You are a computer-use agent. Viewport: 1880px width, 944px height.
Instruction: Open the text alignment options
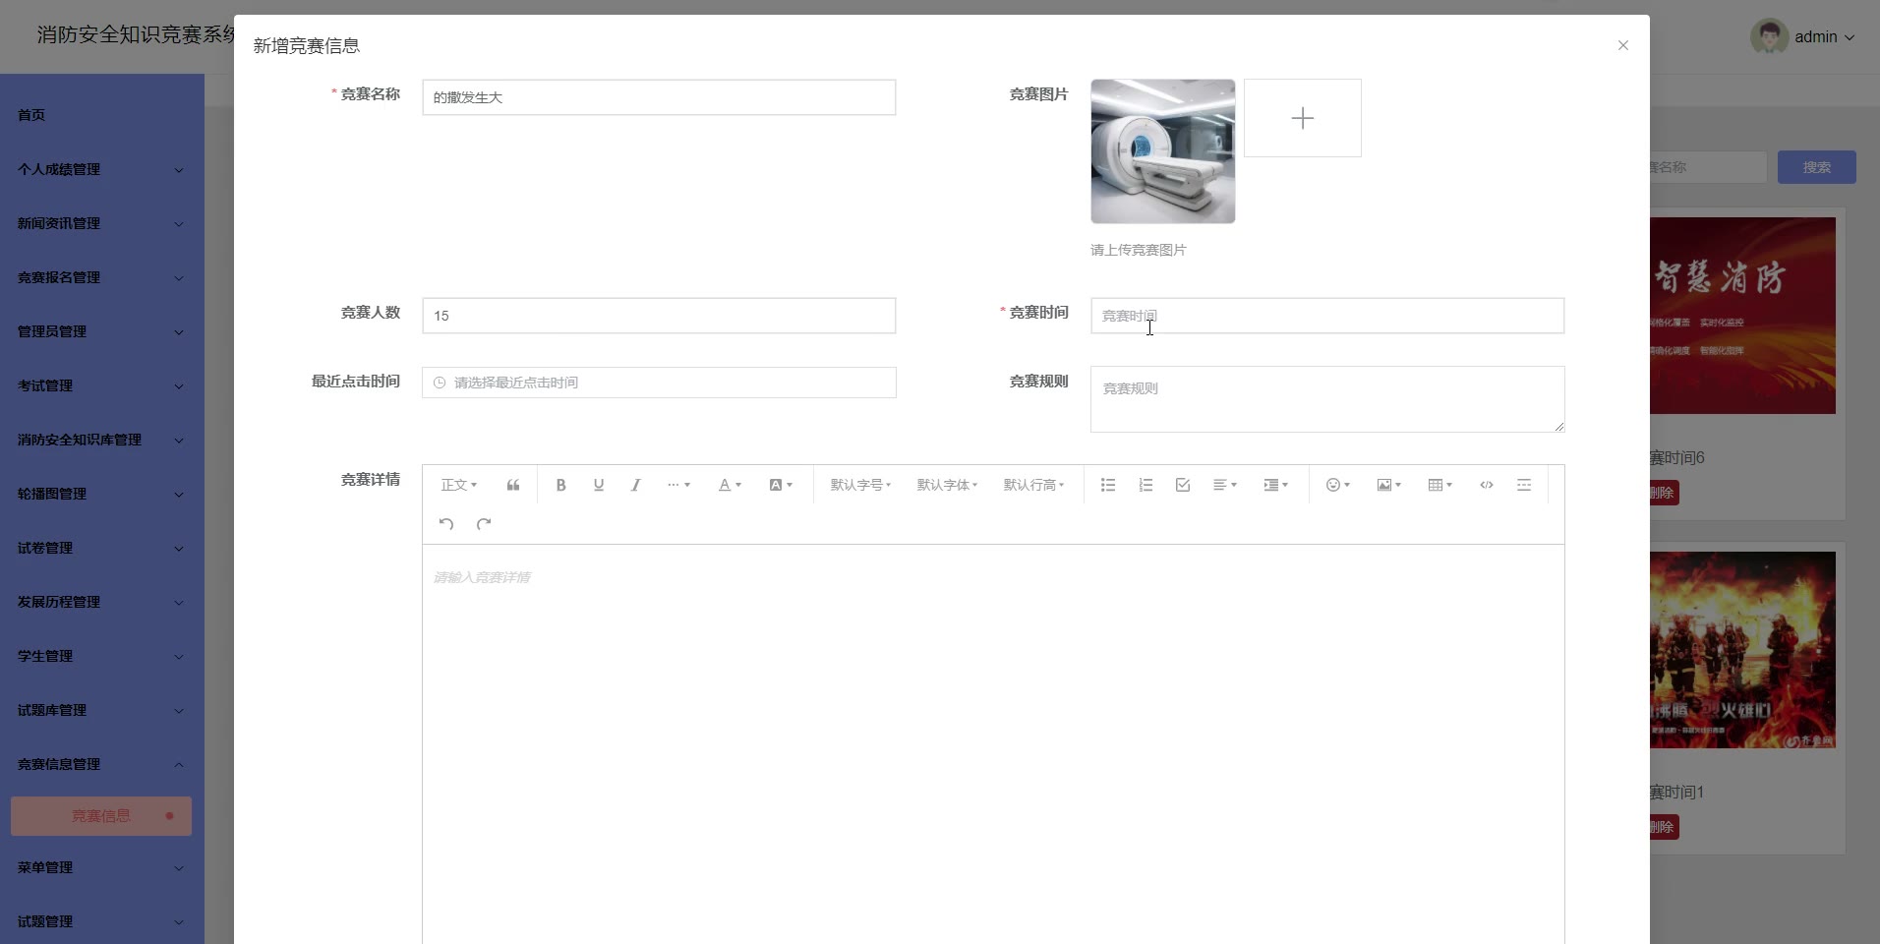click(x=1225, y=485)
